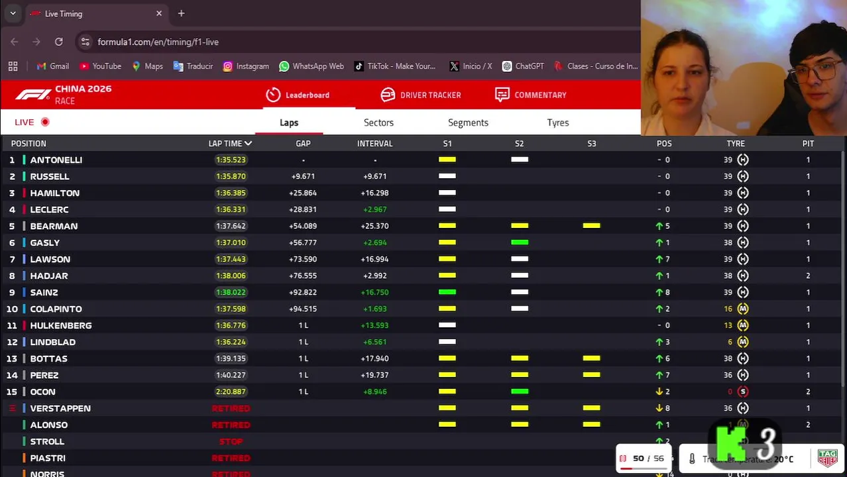This screenshot has height=477, width=847.
Task: Click Hulkenberg's medium tyre icon
Action: (x=743, y=325)
